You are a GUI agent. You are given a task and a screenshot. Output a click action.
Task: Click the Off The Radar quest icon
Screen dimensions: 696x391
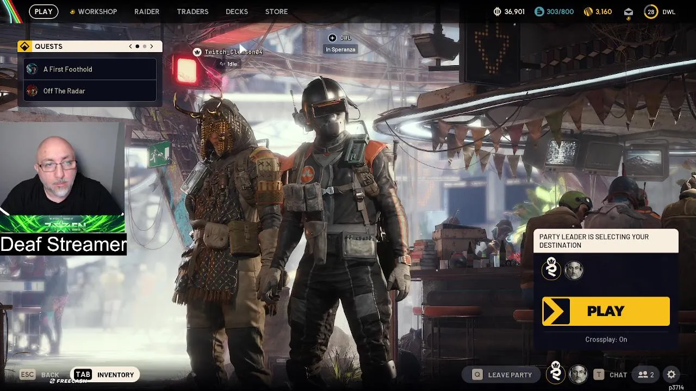(32, 91)
